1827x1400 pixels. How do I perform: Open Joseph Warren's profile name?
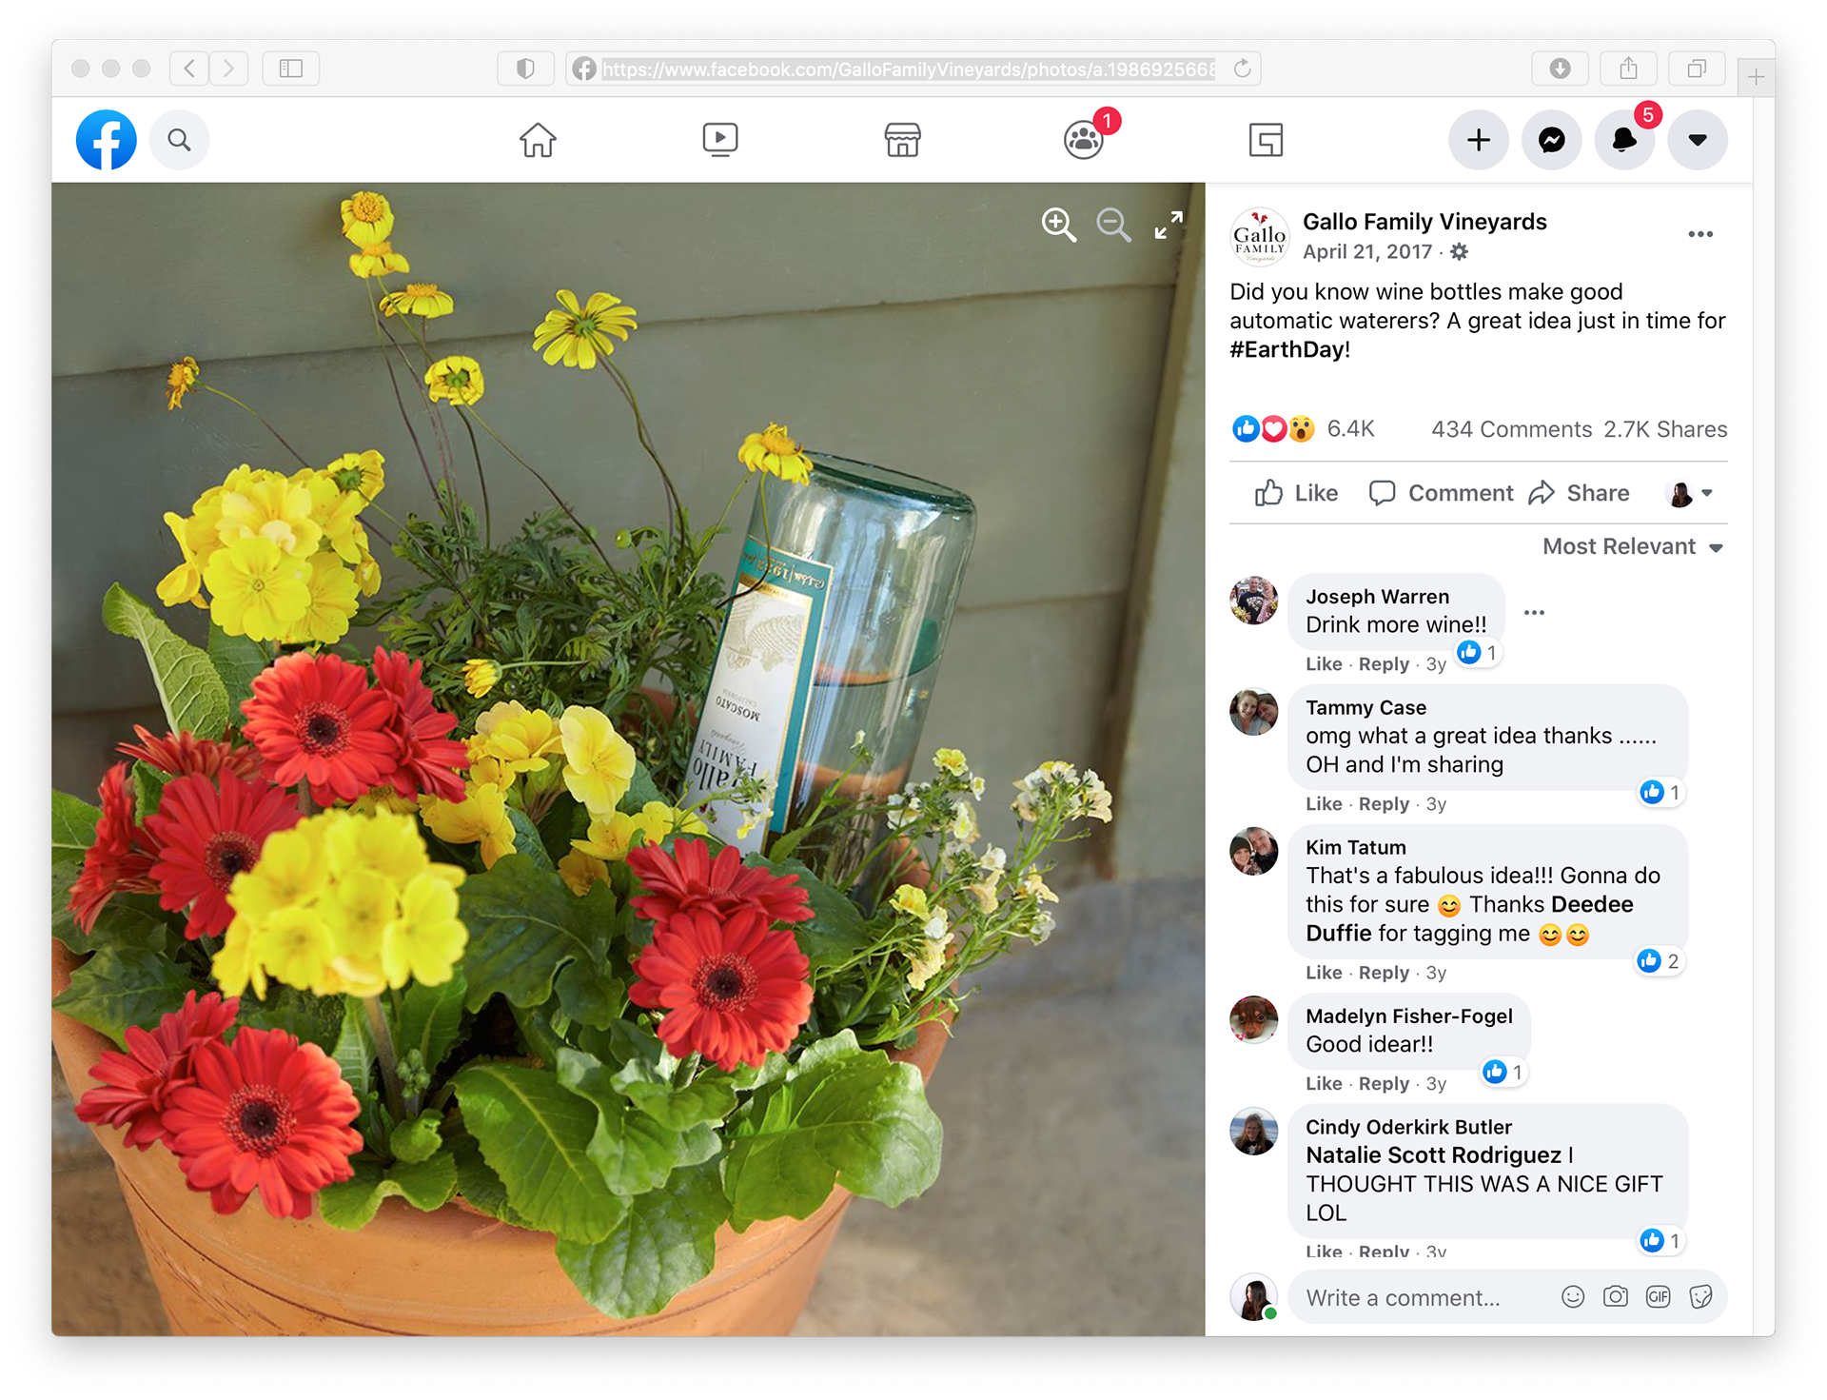1377,597
